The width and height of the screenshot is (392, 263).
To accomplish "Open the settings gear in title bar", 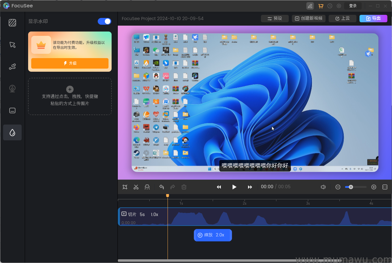I will pyautogui.click(x=339, y=6).
